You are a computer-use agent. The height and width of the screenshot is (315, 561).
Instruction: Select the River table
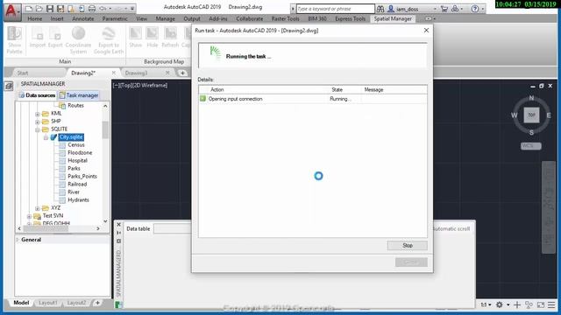74,192
